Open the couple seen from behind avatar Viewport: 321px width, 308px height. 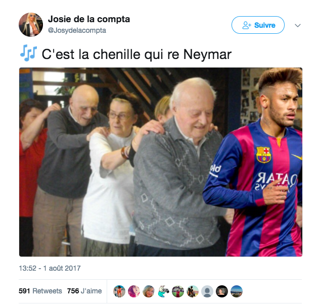click(193, 291)
